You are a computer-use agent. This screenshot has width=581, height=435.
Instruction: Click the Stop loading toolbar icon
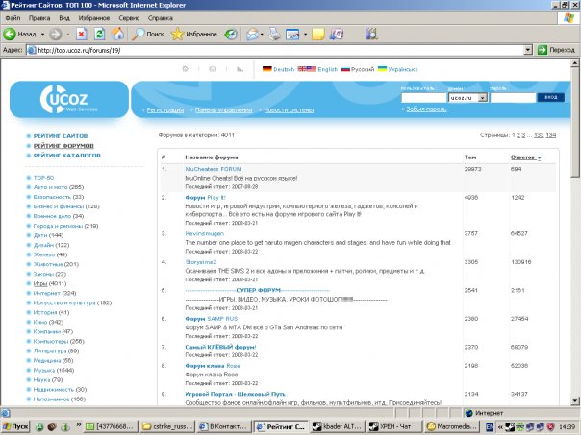81,34
